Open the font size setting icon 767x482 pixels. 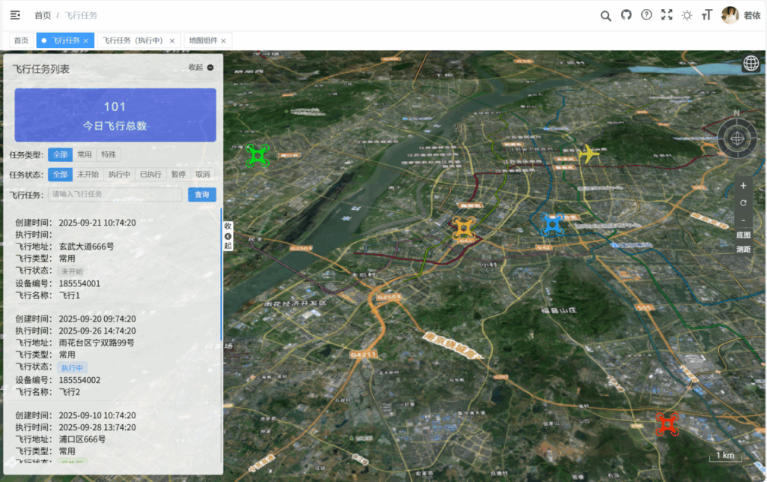(x=706, y=15)
